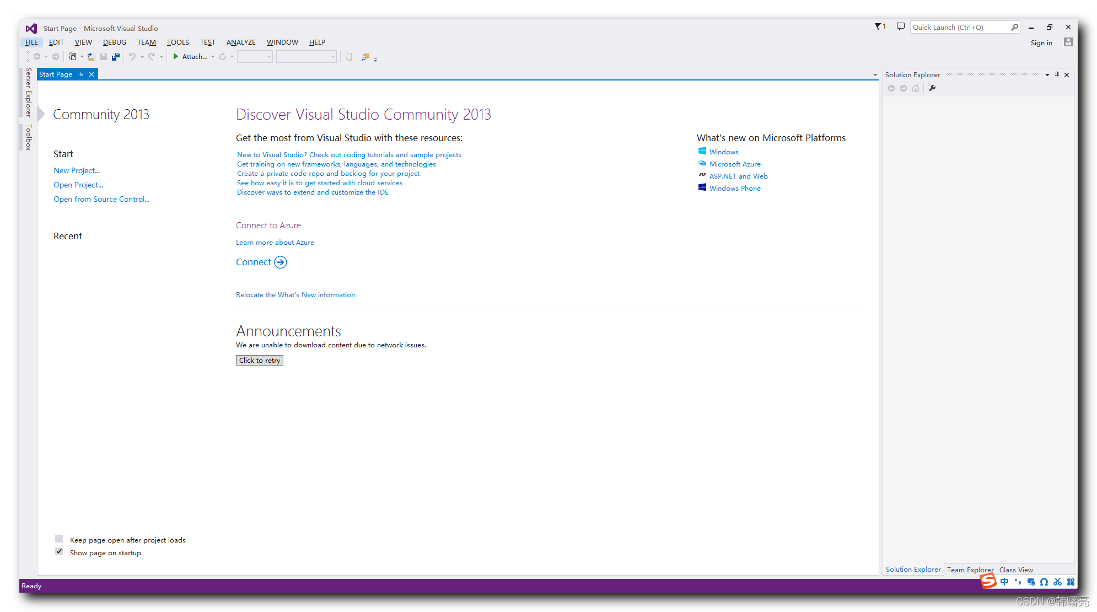This screenshot has width=1097, height=612.
Task: Click the Open File folder toolbar icon
Action: [x=92, y=57]
